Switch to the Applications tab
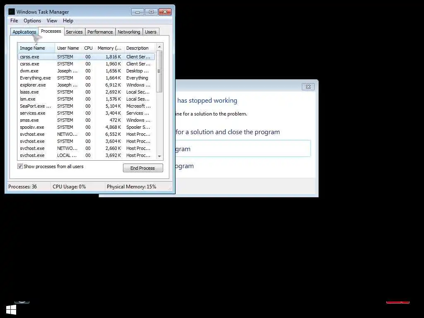 tap(24, 32)
